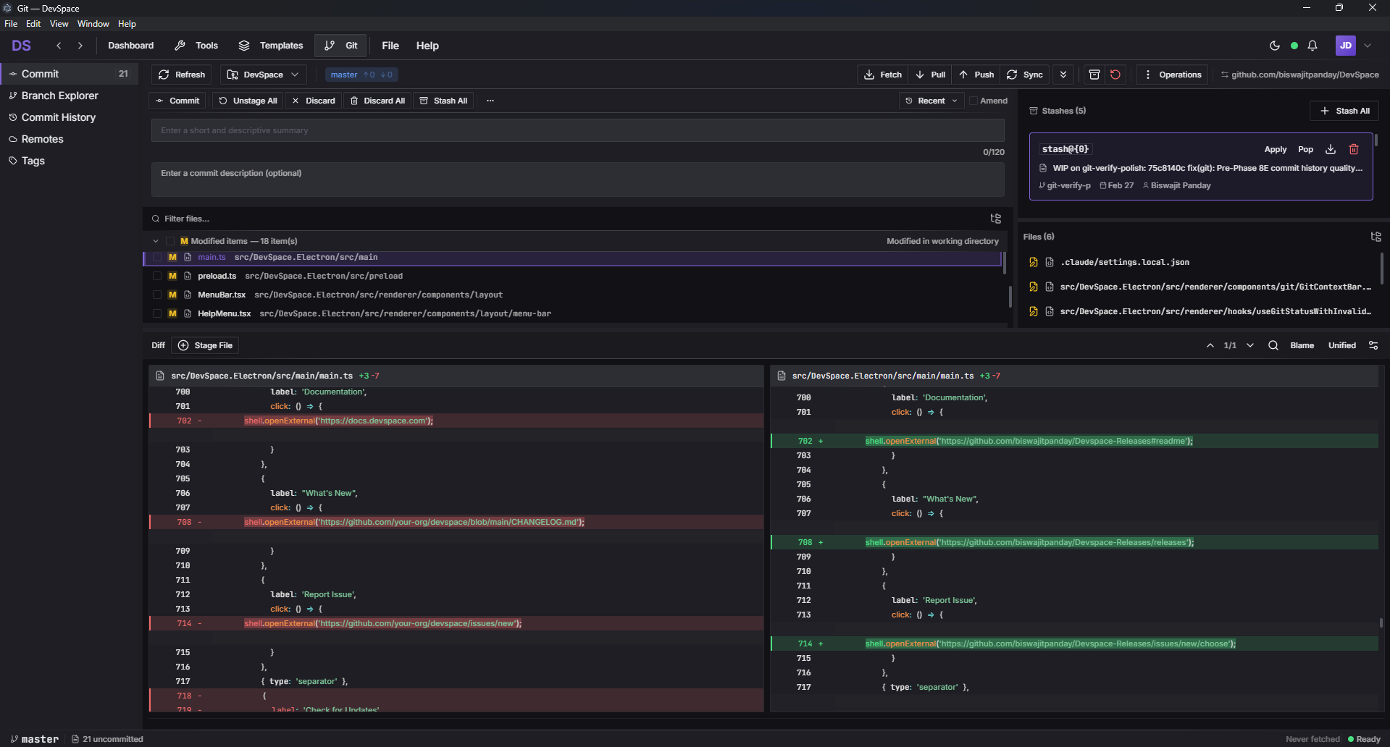
Task: Expand more sync options double-chevron
Action: 1063,75
